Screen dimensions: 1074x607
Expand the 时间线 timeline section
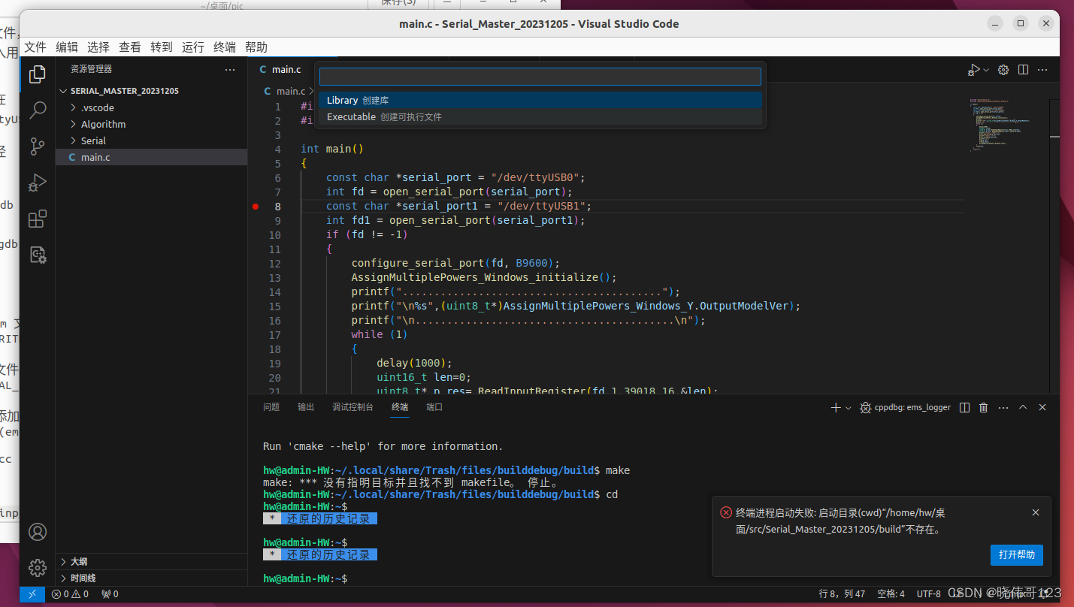(x=152, y=578)
